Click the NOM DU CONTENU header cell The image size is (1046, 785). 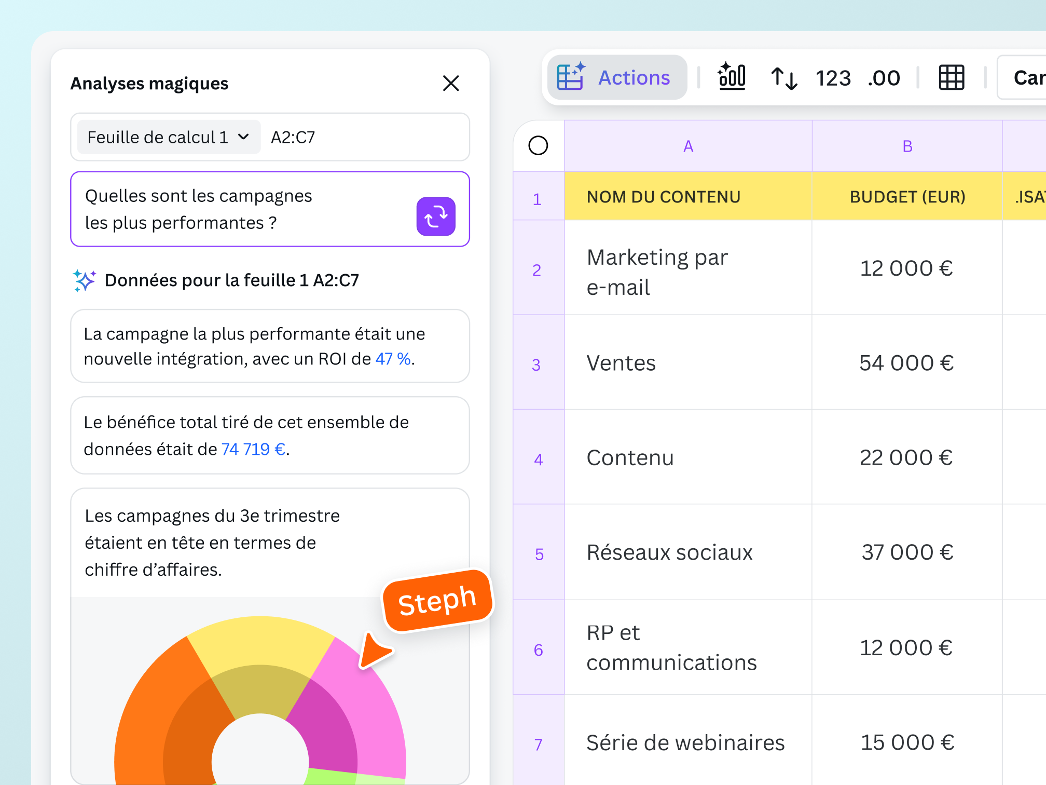click(688, 196)
